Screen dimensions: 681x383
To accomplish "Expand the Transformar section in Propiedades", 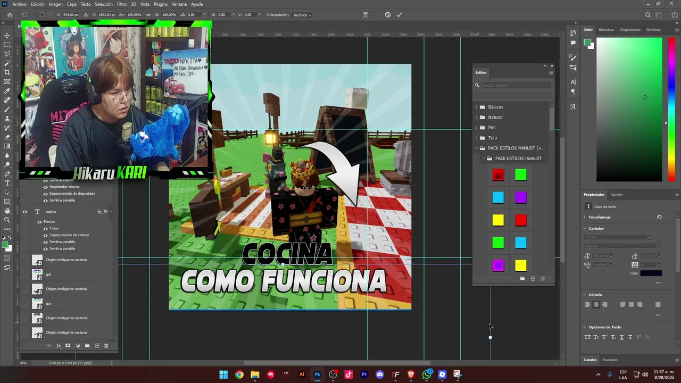I will click(x=585, y=217).
